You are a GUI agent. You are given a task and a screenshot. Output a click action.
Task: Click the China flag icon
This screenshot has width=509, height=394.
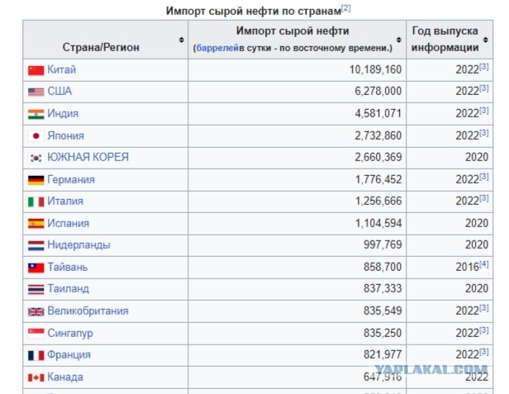(36, 70)
